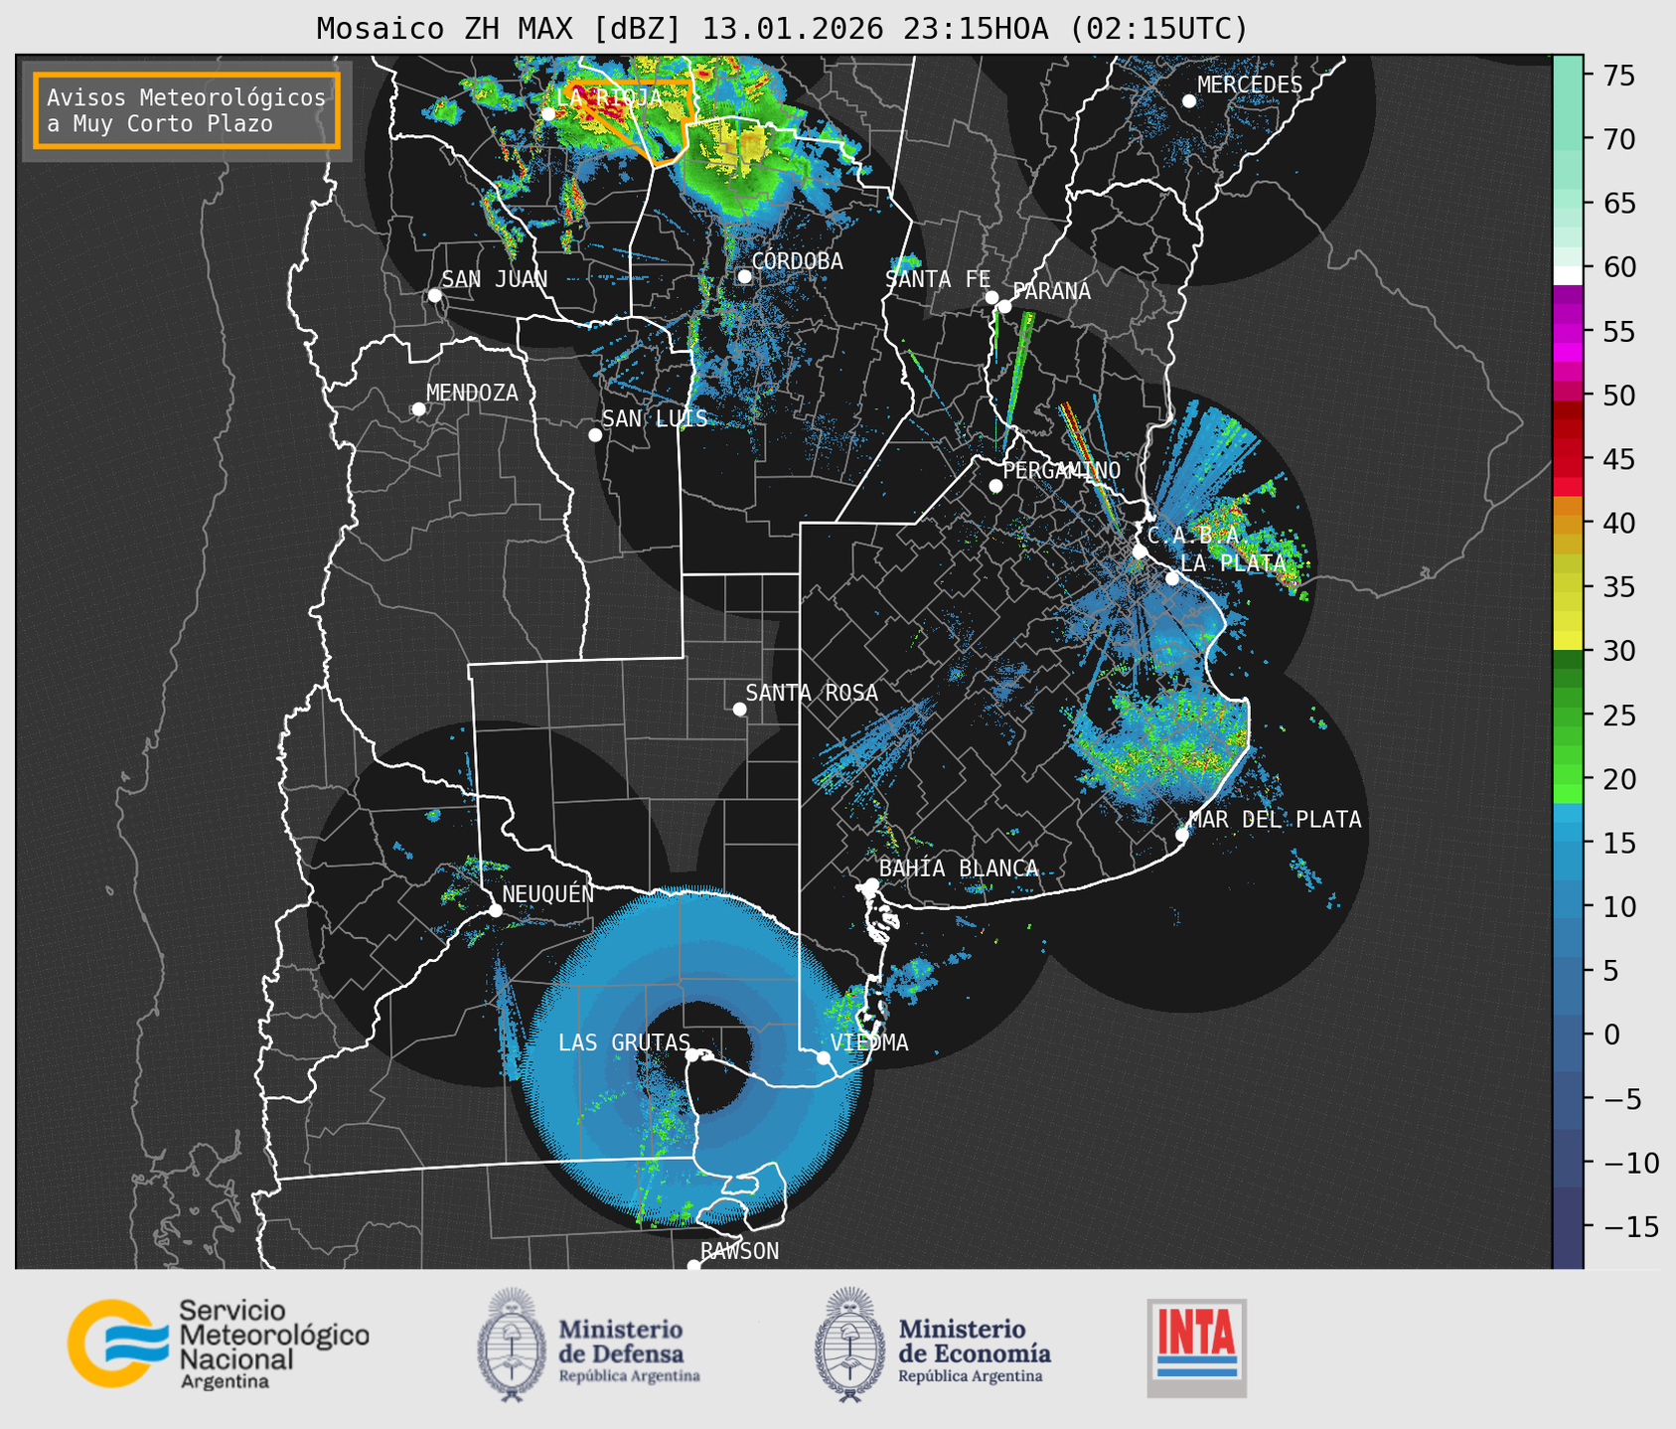1676x1429 pixels.
Task: Click the Servicio Meteorológico Nacional logo
Action: 219,1344
